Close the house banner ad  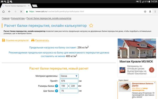(155, 40)
